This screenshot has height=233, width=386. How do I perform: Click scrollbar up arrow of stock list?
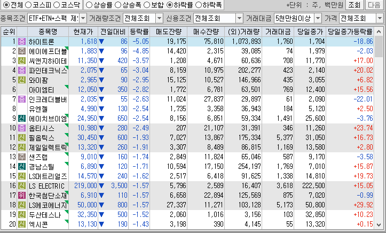coord(379,32)
